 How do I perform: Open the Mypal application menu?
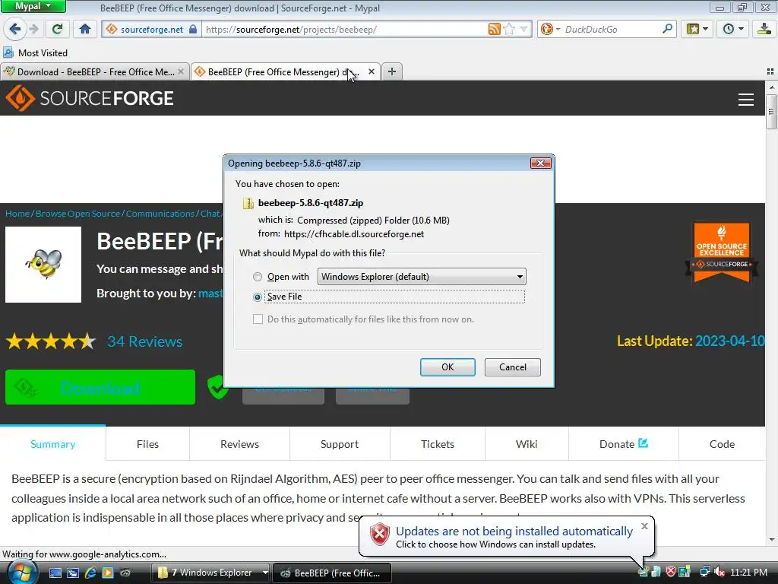(x=33, y=6)
